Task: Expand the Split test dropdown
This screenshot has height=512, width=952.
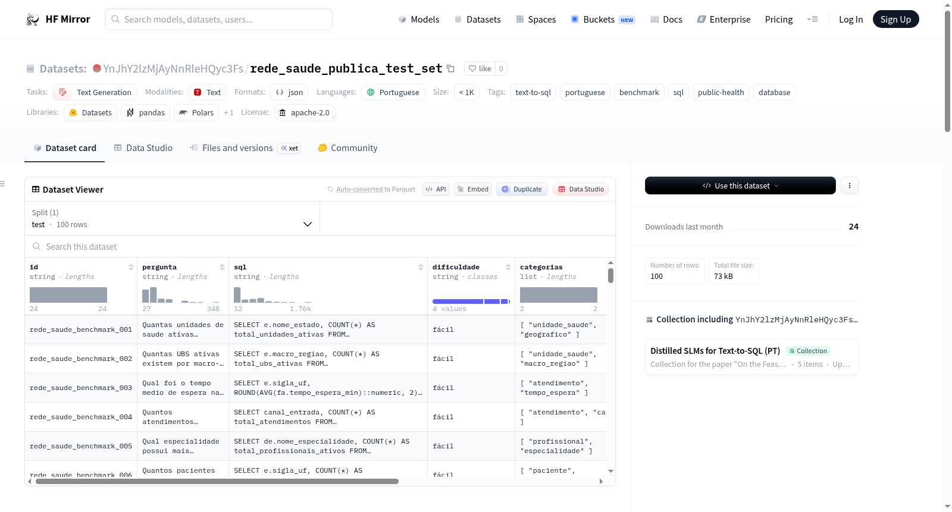Action: tap(172, 218)
